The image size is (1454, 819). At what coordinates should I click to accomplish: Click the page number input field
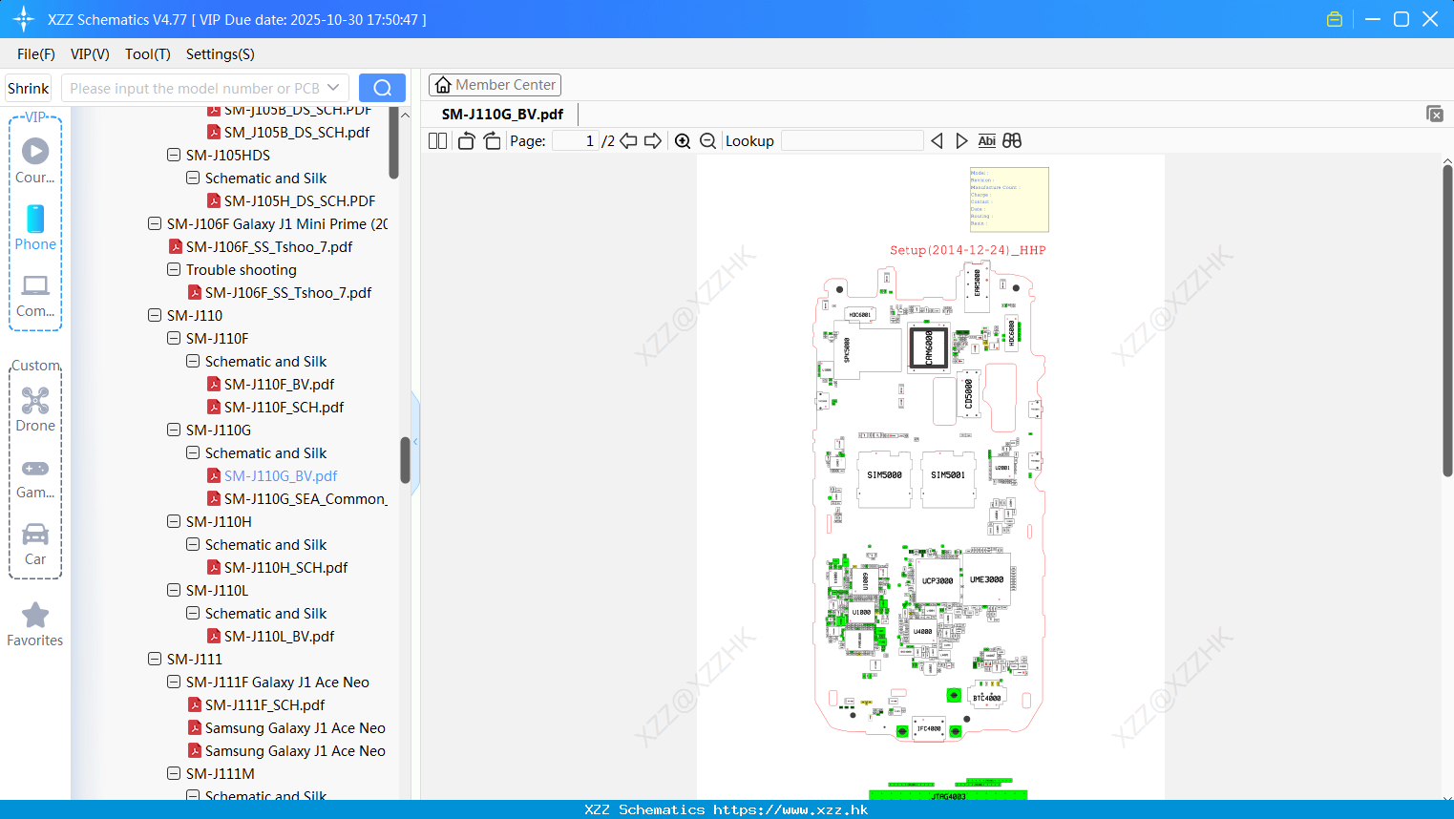tap(576, 141)
